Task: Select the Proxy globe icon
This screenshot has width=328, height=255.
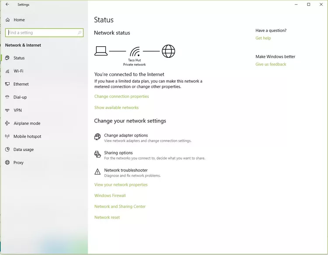Action: [x=7, y=163]
